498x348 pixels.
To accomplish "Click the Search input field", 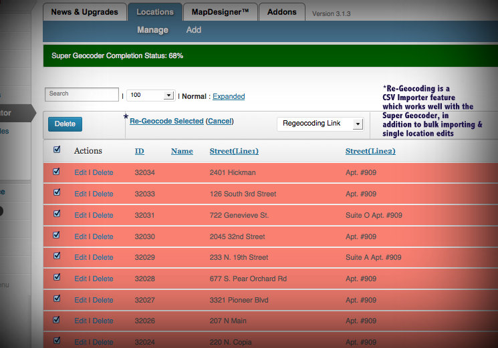I will pos(82,94).
